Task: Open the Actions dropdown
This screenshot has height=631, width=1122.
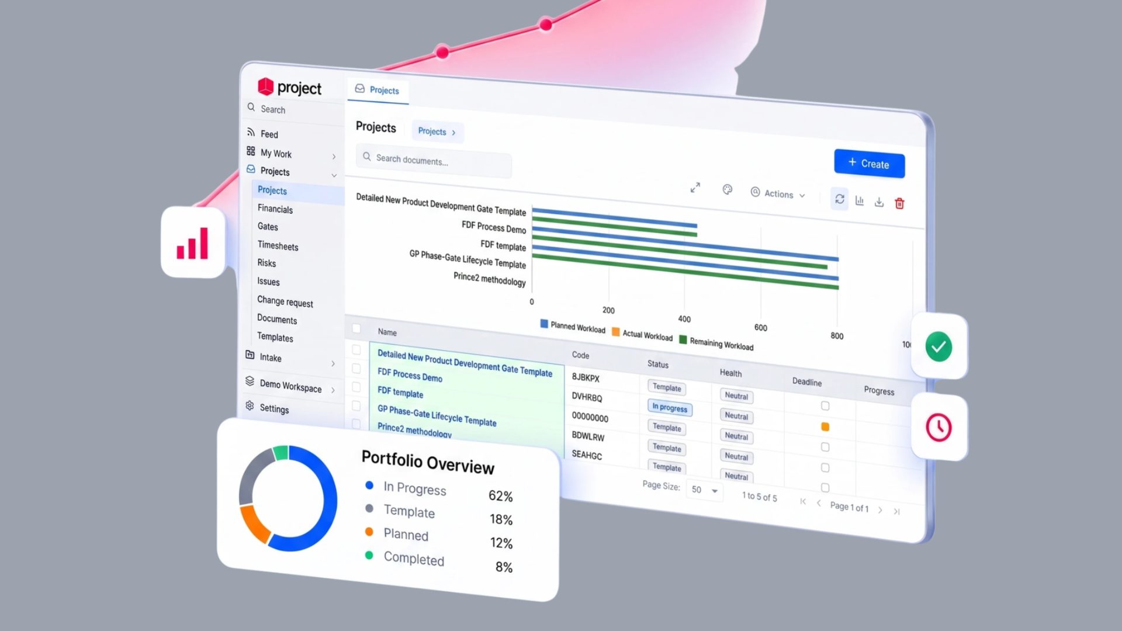Action: pyautogui.click(x=778, y=193)
